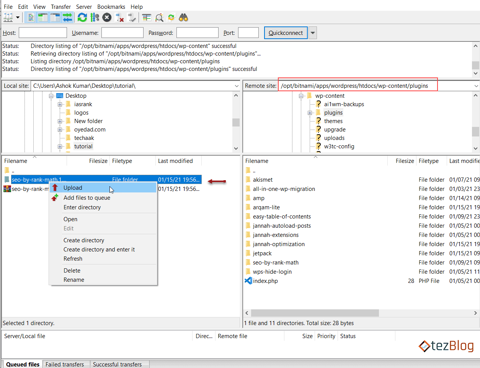Click the Reconnect to last server icon

132,17
